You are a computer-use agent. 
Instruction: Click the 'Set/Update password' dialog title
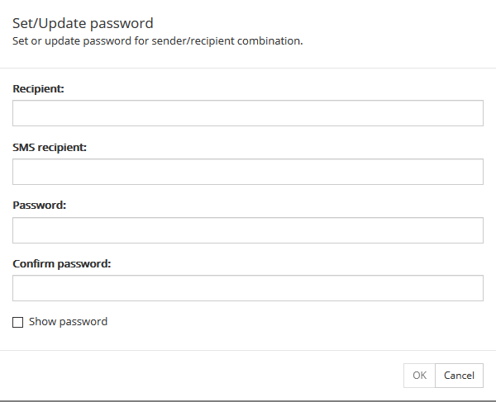click(83, 23)
